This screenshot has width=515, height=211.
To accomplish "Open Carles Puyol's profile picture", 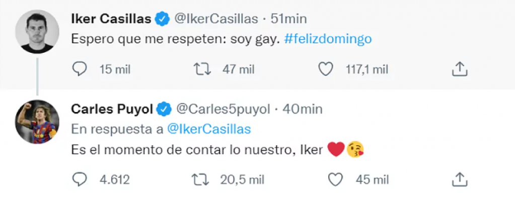I will (37, 122).
